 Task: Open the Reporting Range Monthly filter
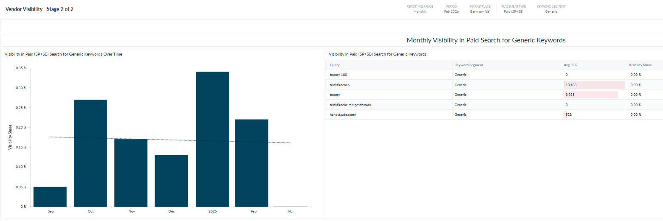420,9
